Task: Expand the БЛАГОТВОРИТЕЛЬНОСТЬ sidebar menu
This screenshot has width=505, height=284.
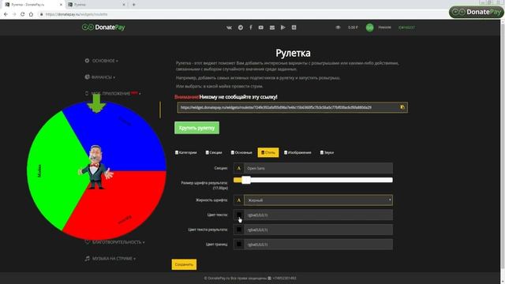Action: point(114,242)
